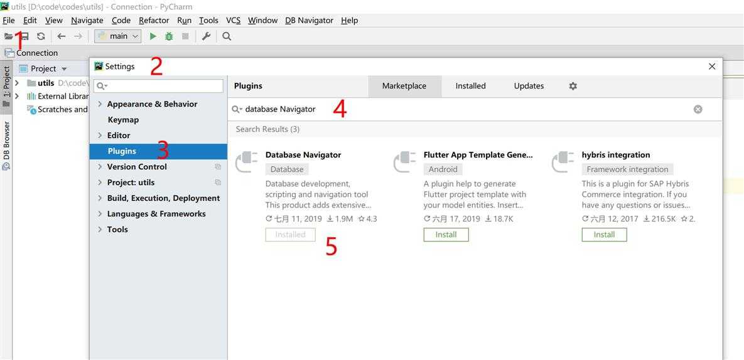Open the DB Navigator menu
This screenshot has width=744, height=360.
tap(309, 20)
